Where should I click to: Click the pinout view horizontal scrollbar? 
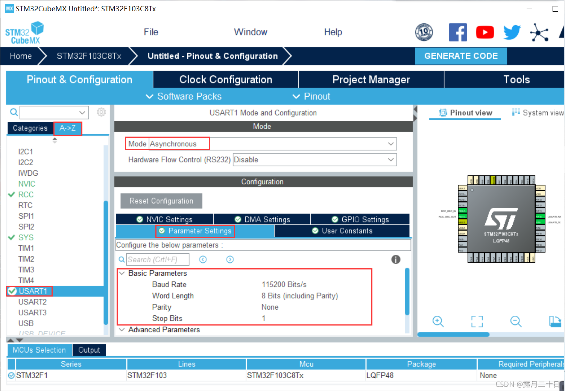(454, 334)
